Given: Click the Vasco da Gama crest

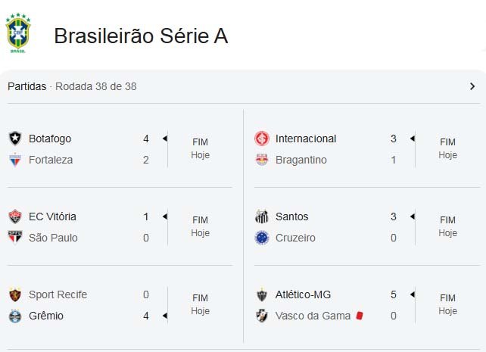Looking at the screenshot, I should coord(262,316).
